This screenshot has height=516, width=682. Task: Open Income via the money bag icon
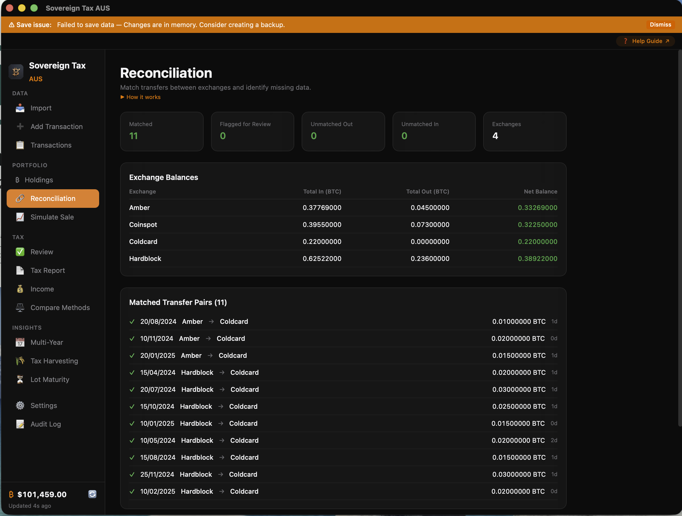[x=20, y=289]
